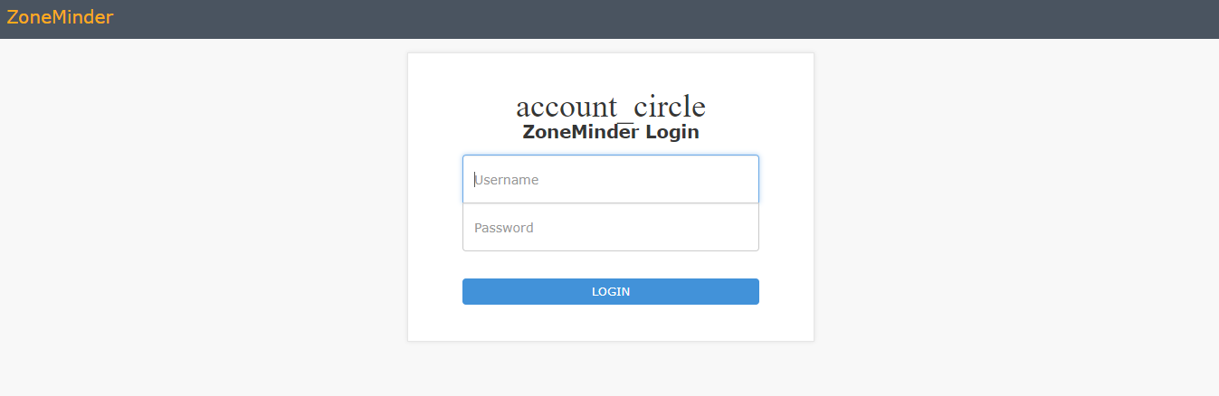
Task: Click the wide button under Password field
Action: click(611, 292)
